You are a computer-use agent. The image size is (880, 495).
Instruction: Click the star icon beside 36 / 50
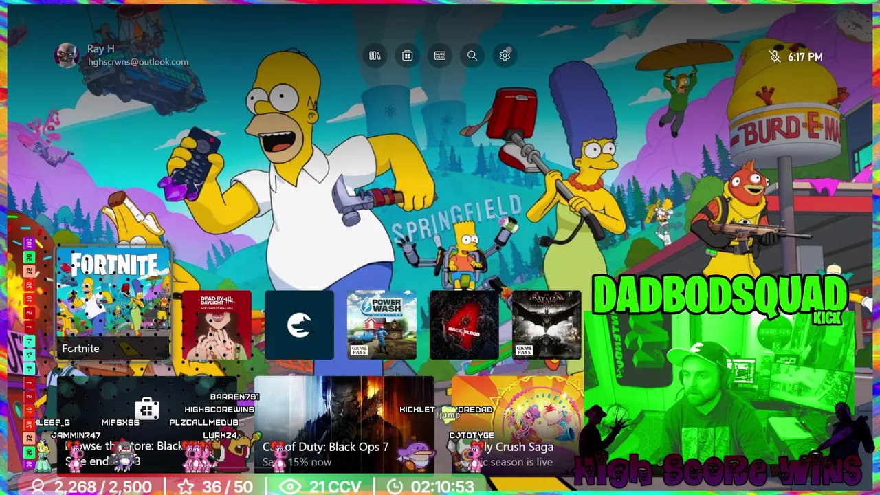(186, 487)
